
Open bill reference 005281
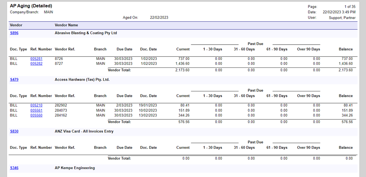point(36,59)
